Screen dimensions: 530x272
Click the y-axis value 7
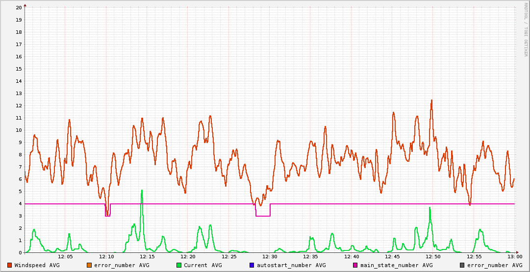(20, 167)
